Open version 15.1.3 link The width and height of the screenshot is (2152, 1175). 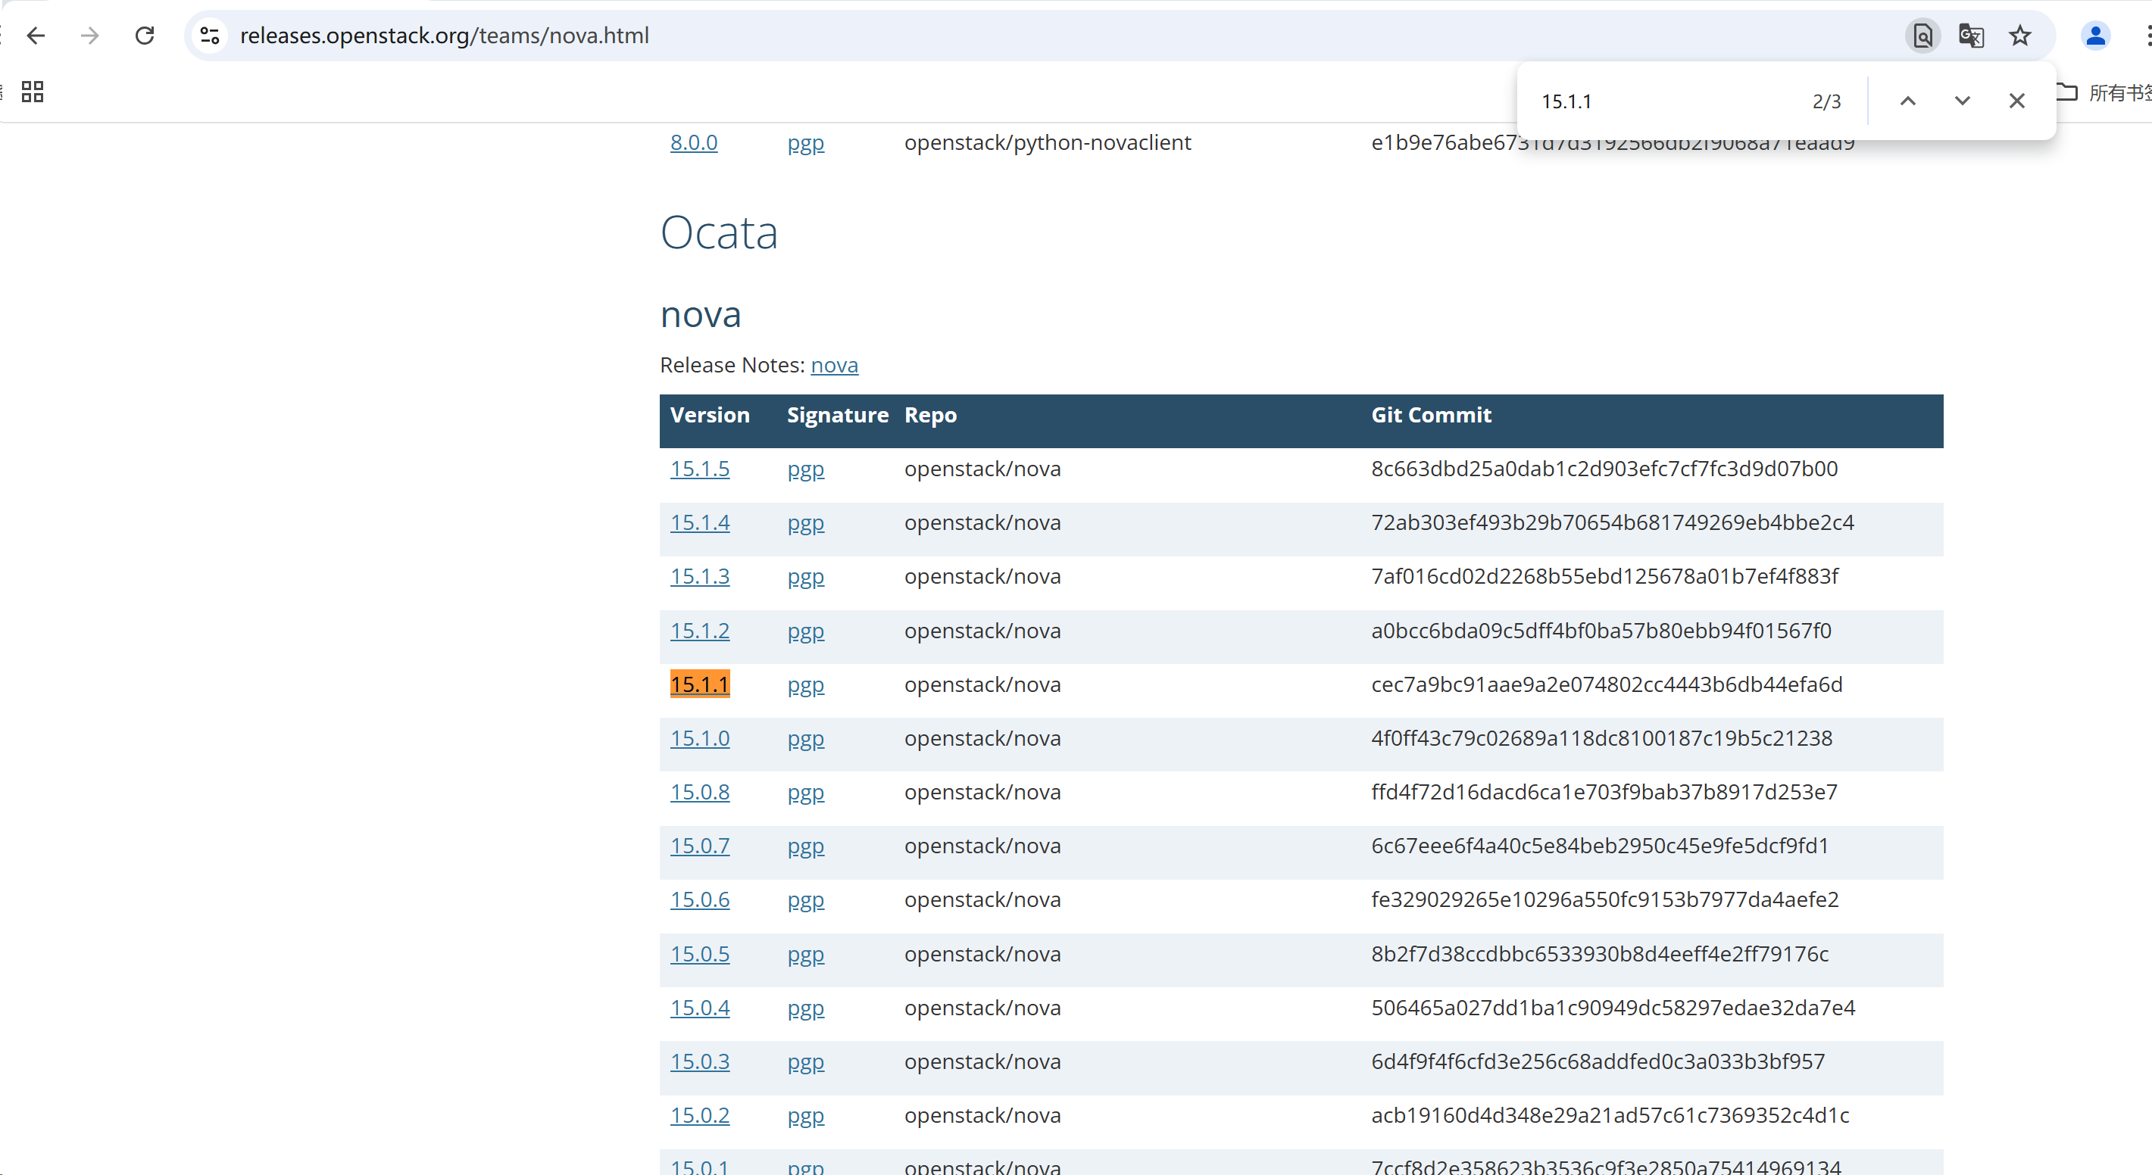tap(699, 576)
